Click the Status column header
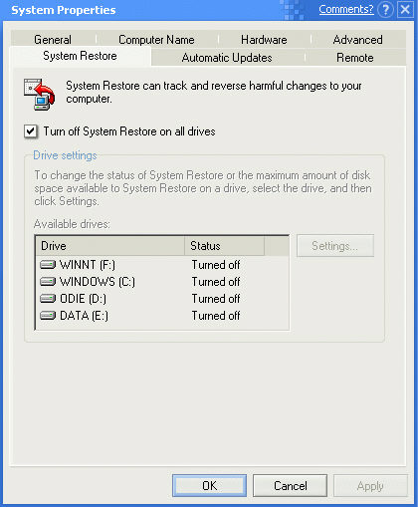Image resolution: width=418 pixels, height=507 pixels. click(x=225, y=246)
